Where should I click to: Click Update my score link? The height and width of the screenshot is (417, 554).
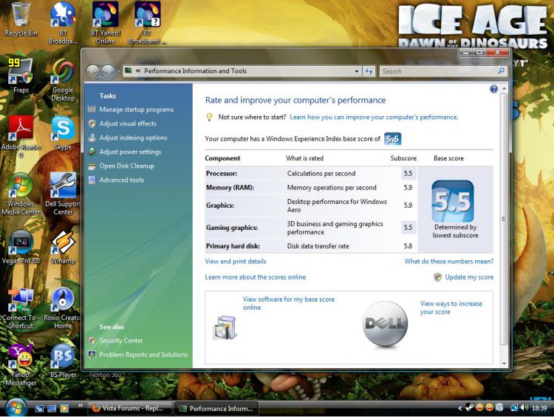tap(469, 277)
